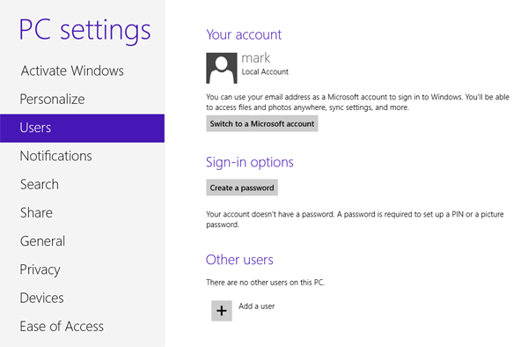The width and height of the screenshot is (528, 347).
Task: Select the Users category
Action: click(82, 128)
